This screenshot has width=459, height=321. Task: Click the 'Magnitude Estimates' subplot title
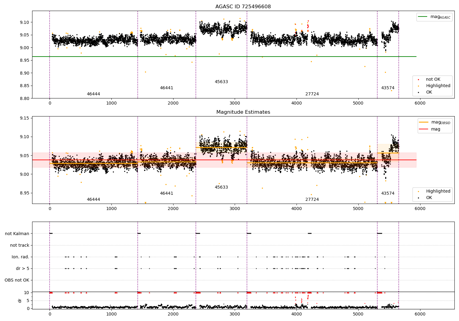[243, 112]
